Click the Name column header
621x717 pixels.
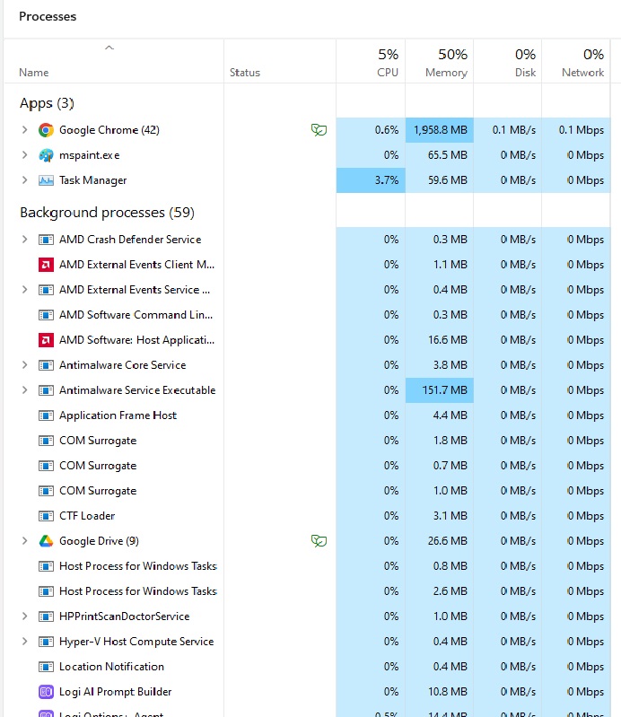pyautogui.click(x=34, y=72)
